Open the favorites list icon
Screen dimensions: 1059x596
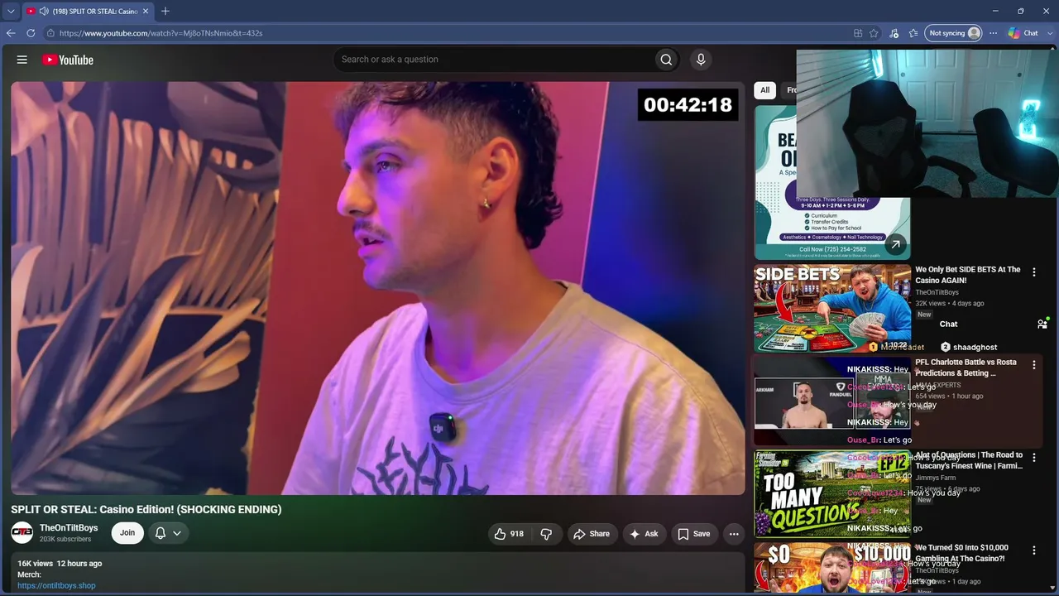coord(913,33)
